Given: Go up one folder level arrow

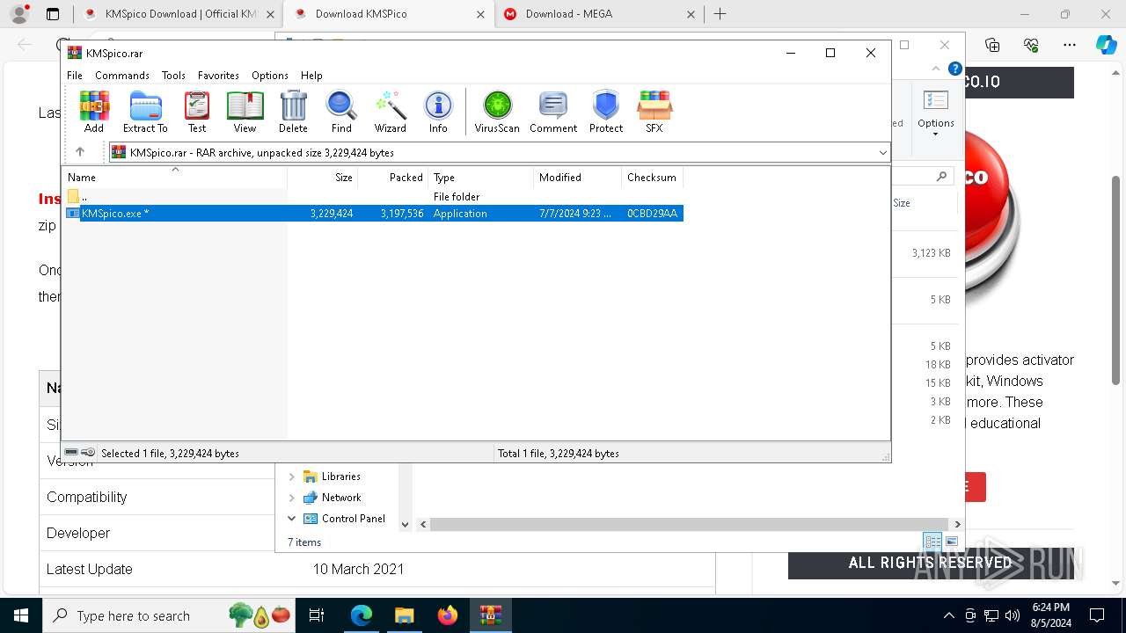Looking at the screenshot, I should 80,152.
